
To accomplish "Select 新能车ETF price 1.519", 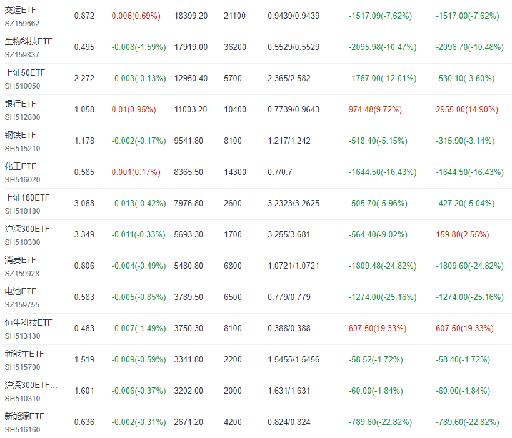I will 84,360.
